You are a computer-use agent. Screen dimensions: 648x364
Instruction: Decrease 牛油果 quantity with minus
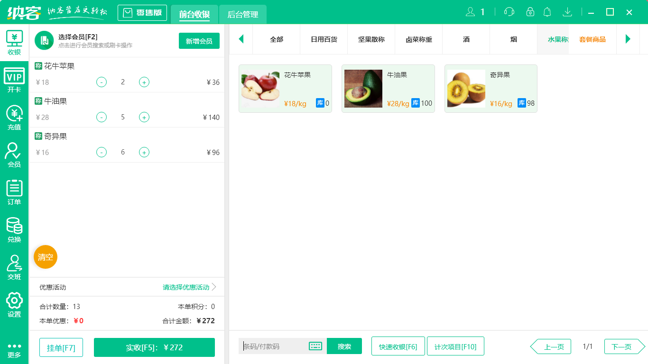[102, 117]
